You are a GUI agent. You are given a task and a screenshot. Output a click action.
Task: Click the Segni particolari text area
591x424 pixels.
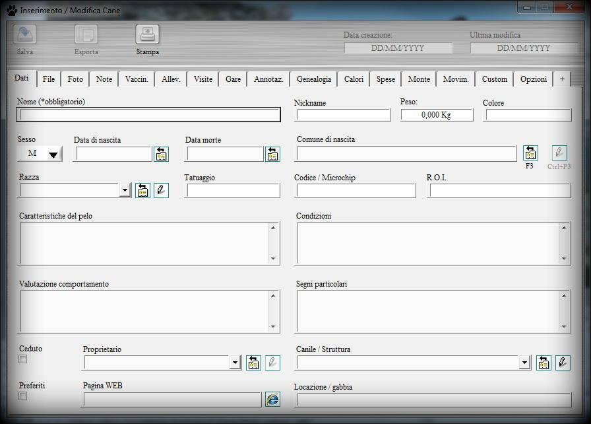(x=433, y=311)
